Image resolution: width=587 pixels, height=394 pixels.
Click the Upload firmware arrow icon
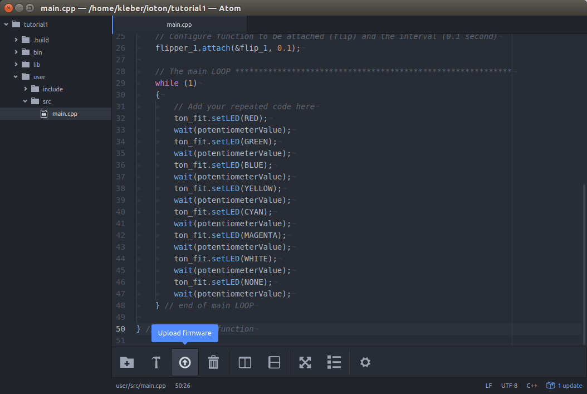click(184, 362)
